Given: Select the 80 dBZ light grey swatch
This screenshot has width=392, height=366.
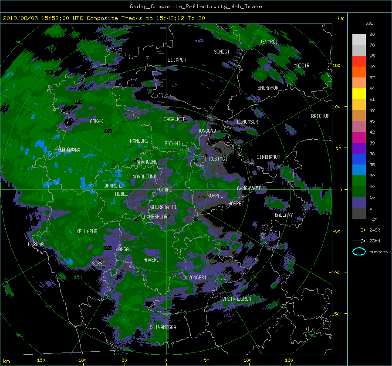Looking at the screenshot, I should [359, 39].
